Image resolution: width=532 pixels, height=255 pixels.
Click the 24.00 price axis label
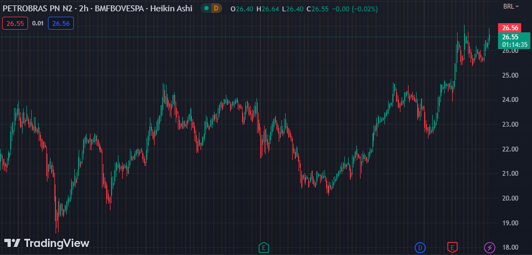pyautogui.click(x=509, y=100)
